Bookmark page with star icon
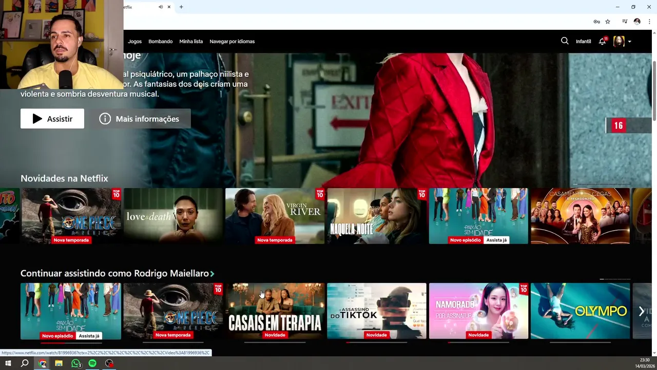657x370 pixels. click(x=608, y=22)
